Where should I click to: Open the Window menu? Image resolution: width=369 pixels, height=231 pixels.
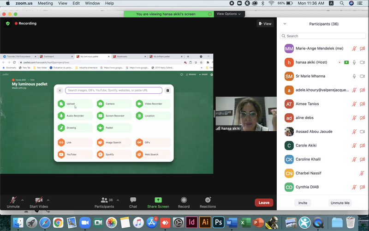coord(92,3)
